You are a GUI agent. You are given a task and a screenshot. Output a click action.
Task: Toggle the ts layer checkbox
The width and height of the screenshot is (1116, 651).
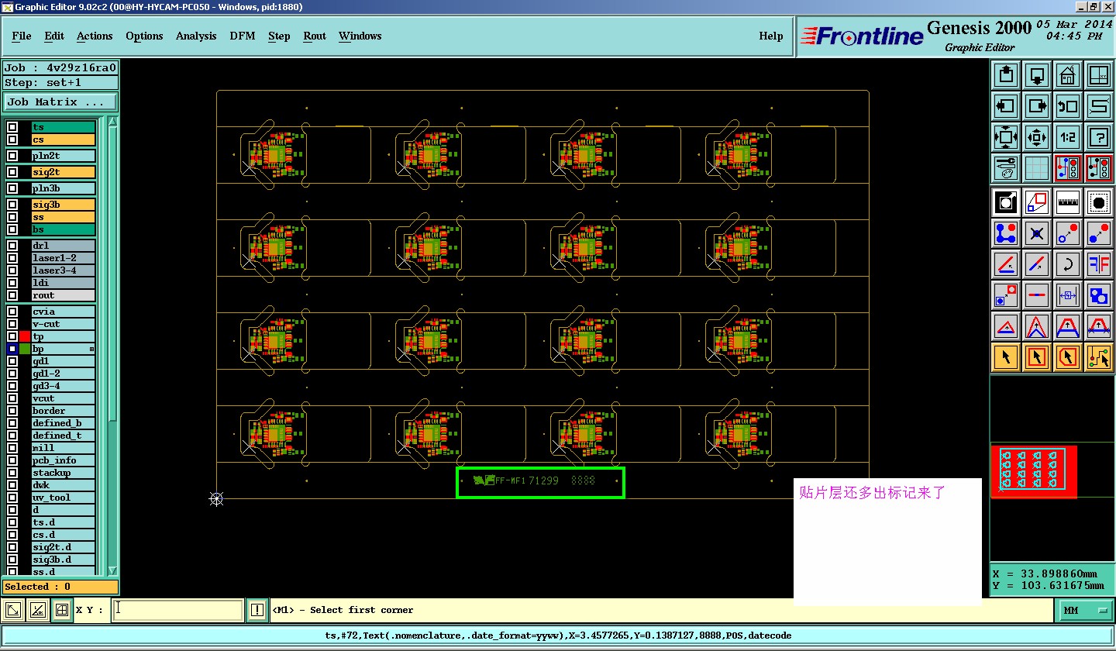point(12,127)
